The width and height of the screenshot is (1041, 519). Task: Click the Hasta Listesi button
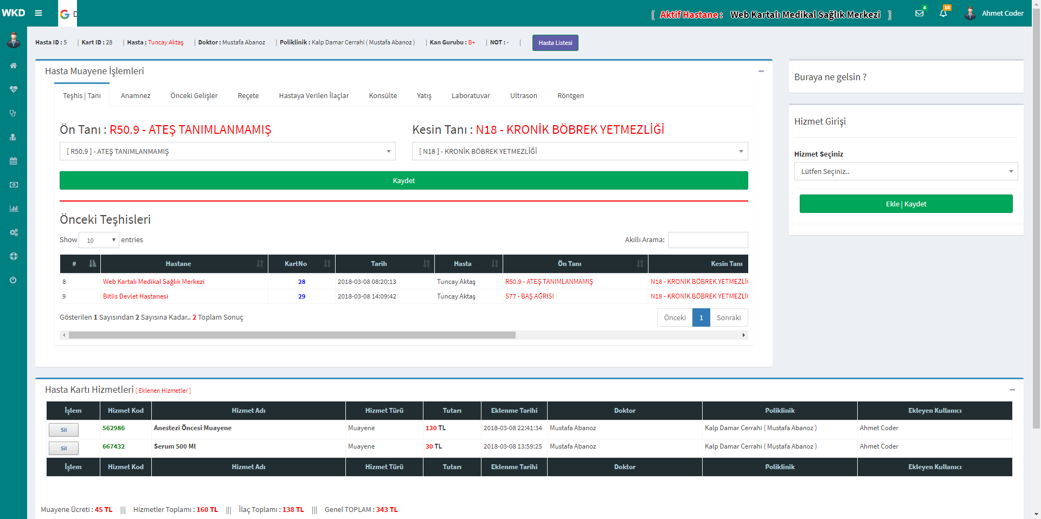555,43
